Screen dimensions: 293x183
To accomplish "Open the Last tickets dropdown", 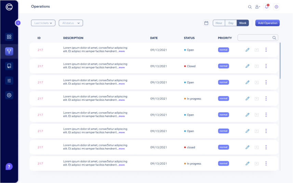I will (x=43, y=23).
